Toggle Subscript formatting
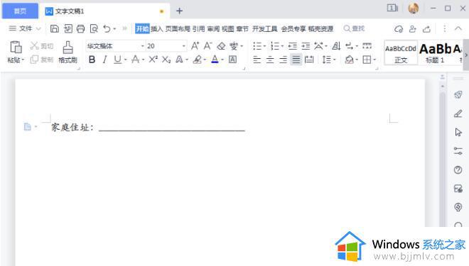Image resolution: width=469 pixels, height=266 pixels. [x=166, y=60]
